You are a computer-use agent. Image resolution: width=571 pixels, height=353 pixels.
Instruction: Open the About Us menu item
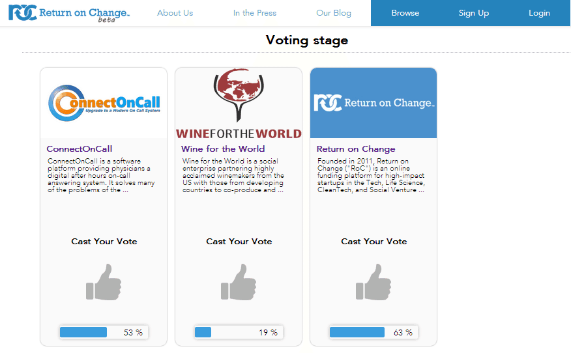click(175, 13)
